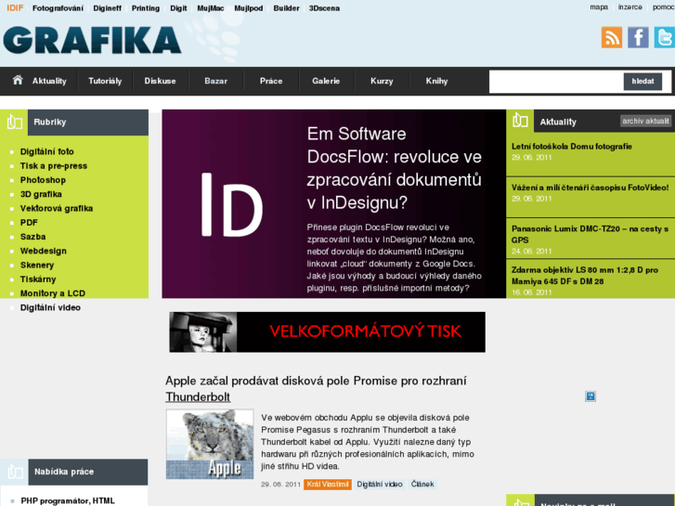
Task: Select Skenery category
Action: pyautogui.click(x=37, y=266)
